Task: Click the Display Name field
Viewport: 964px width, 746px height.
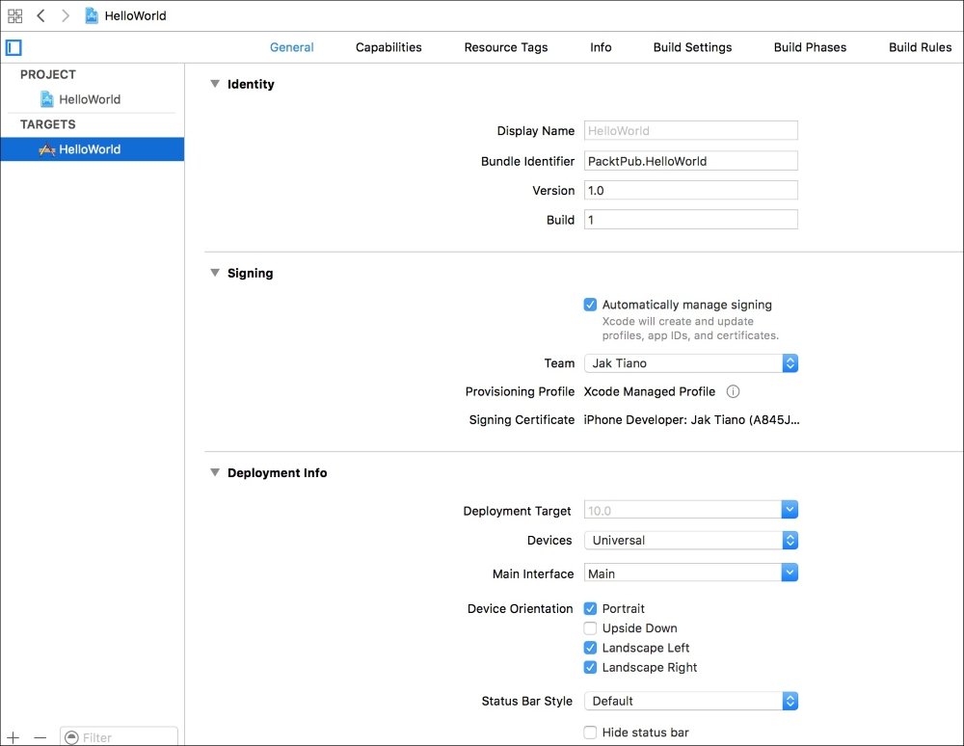Action: pyautogui.click(x=691, y=130)
